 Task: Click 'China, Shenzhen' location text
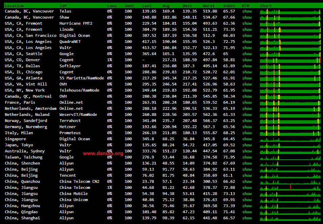[x=23, y=164]
